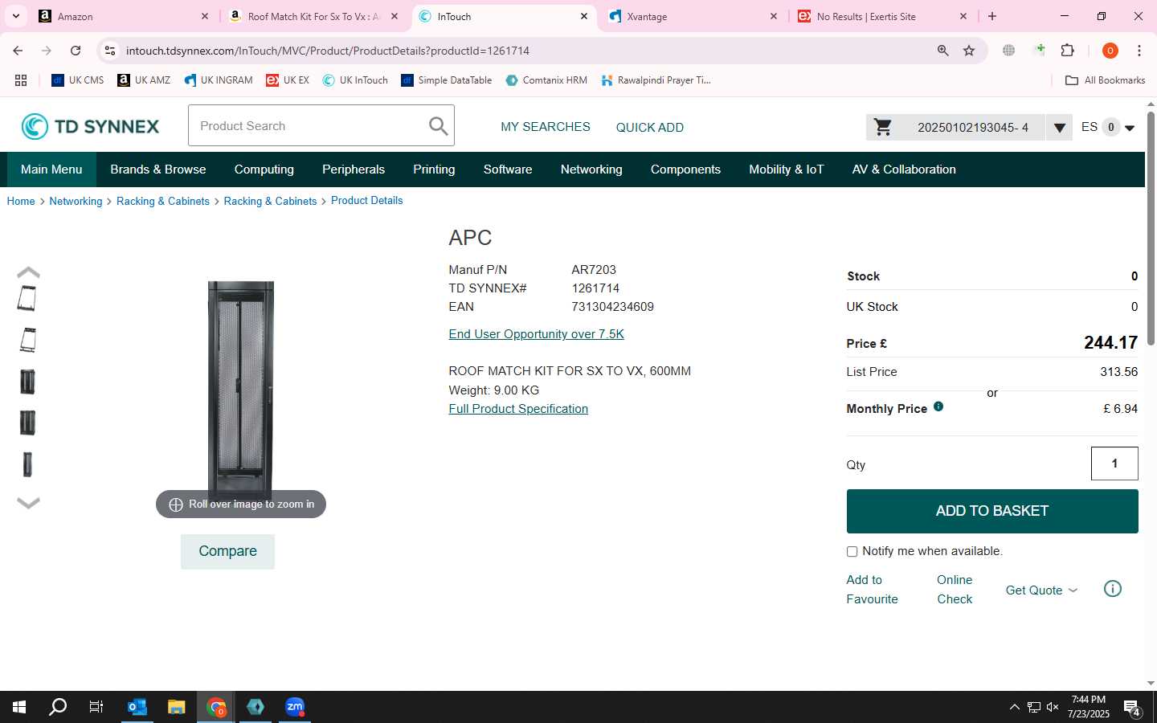This screenshot has width=1157, height=723.
Task: Open the Printing menu
Action: (434, 170)
